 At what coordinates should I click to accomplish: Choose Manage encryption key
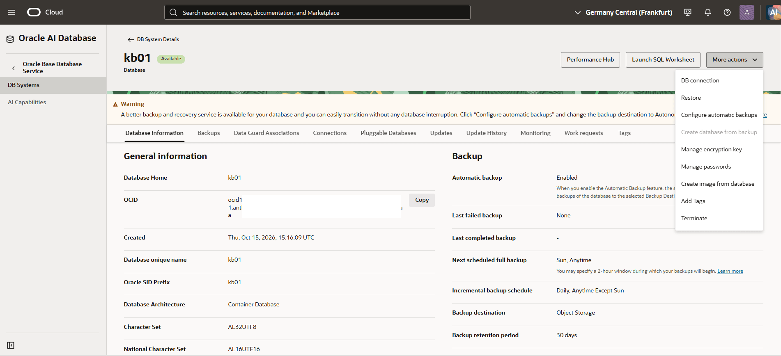point(719,149)
